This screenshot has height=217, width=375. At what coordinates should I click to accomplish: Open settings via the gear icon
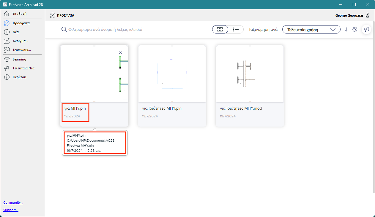tap(354, 29)
